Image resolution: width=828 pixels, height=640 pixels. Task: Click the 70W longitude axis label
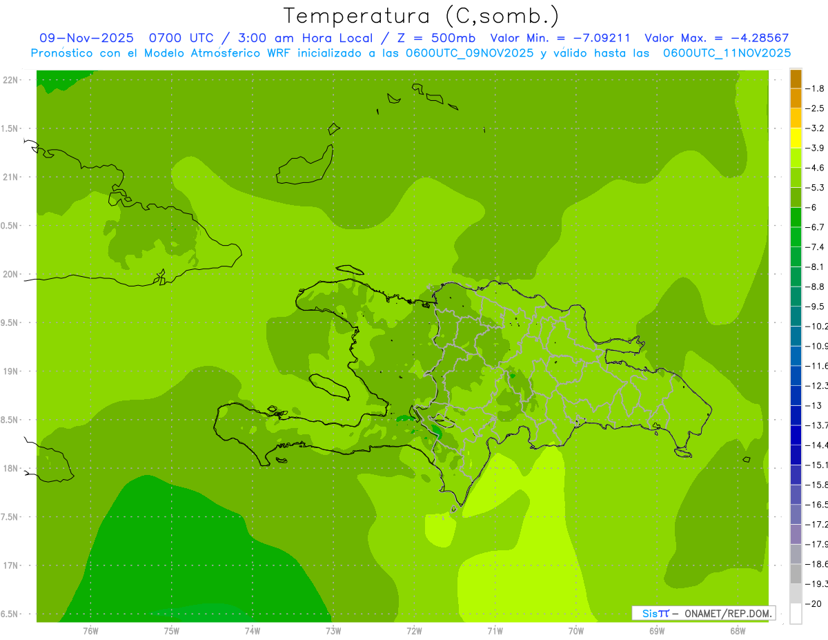[575, 632]
